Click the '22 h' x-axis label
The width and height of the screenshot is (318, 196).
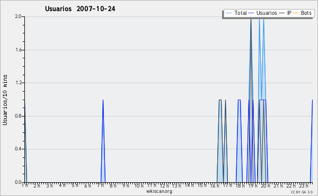click(x=291, y=186)
